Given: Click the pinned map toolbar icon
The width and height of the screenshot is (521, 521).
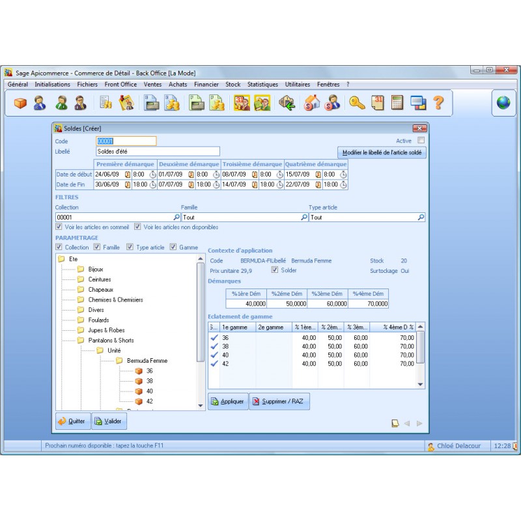Looking at the screenshot, I should coord(126,103).
